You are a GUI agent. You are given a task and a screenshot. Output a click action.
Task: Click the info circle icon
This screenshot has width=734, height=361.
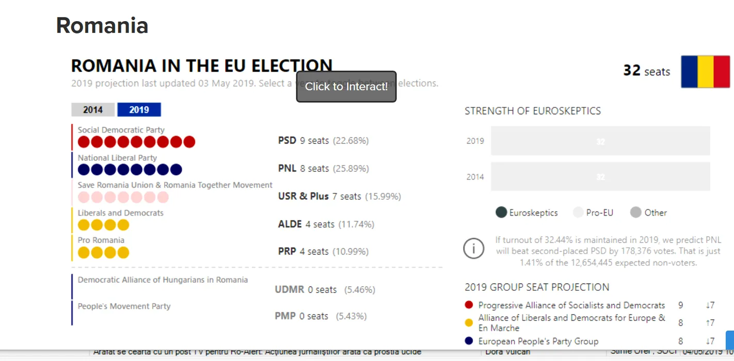click(x=473, y=249)
